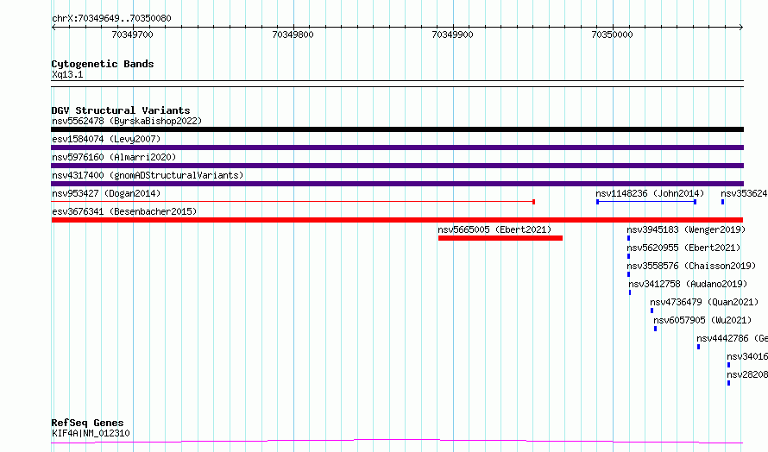Click the red nsv5665005 variant bar
768x452 pixels.
click(x=500, y=238)
